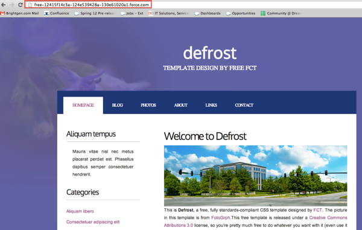This screenshot has width=362, height=230.
Task: Go to the Blog tab
Action: 117,105
